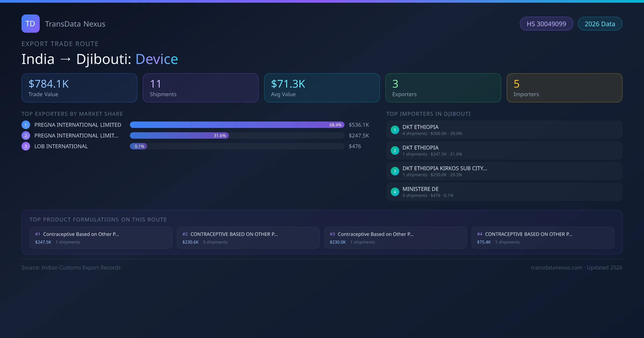Select the 5 Importers stat card

click(x=564, y=88)
